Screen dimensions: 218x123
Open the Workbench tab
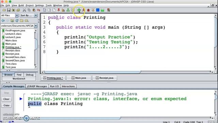click(x=19, y=79)
